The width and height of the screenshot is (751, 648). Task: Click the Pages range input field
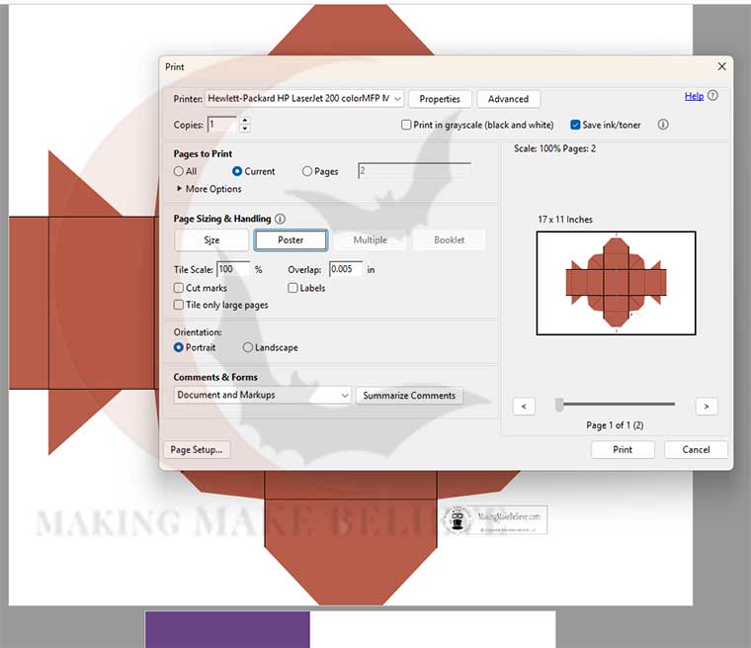414,171
